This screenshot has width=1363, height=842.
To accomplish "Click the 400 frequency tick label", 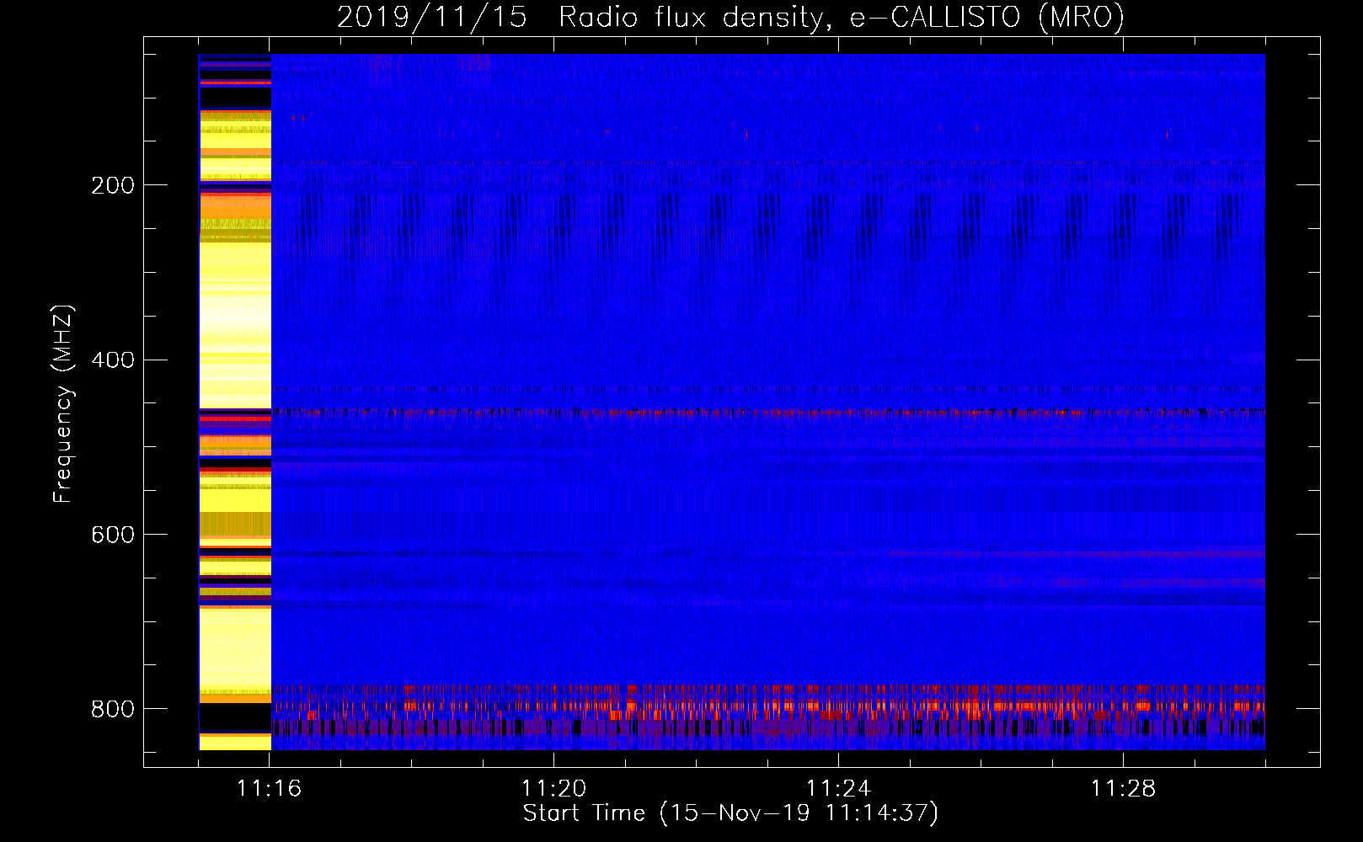I will pos(113,360).
